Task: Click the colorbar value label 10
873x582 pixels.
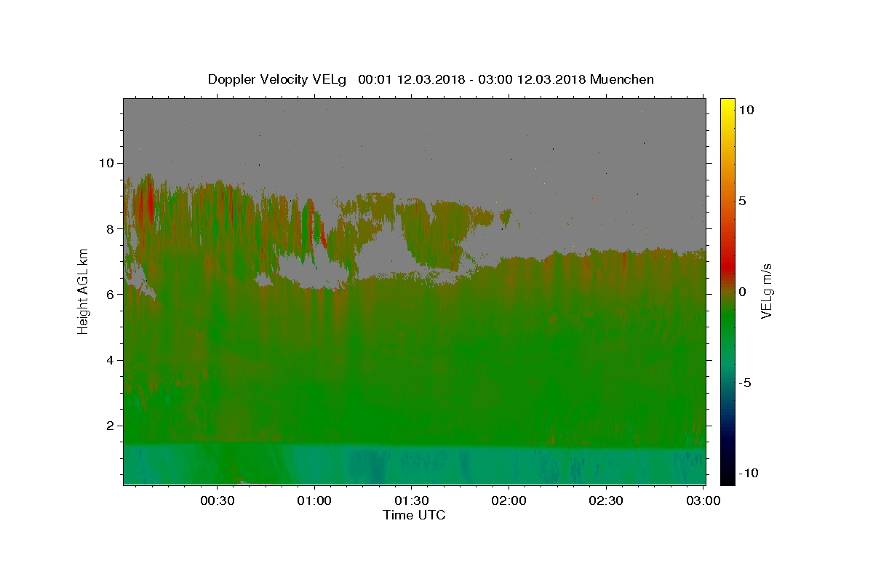Action: pos(747,110)
